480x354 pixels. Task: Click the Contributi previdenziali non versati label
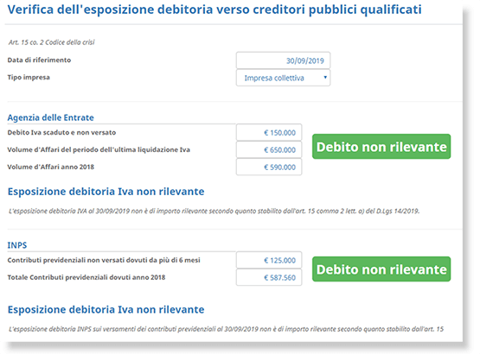[x=104, y=260]
